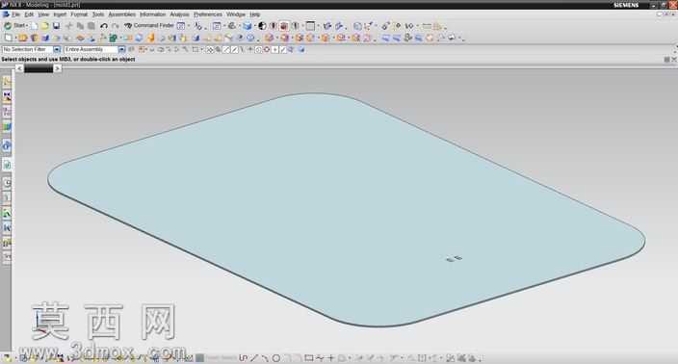Expand arrow beside the view orientation cube
The width and height of the screenshot is (678, 364).
pos(254,26)
